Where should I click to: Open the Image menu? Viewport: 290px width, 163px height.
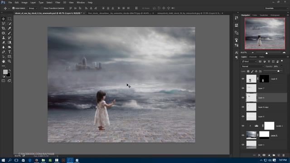point(24,3)
